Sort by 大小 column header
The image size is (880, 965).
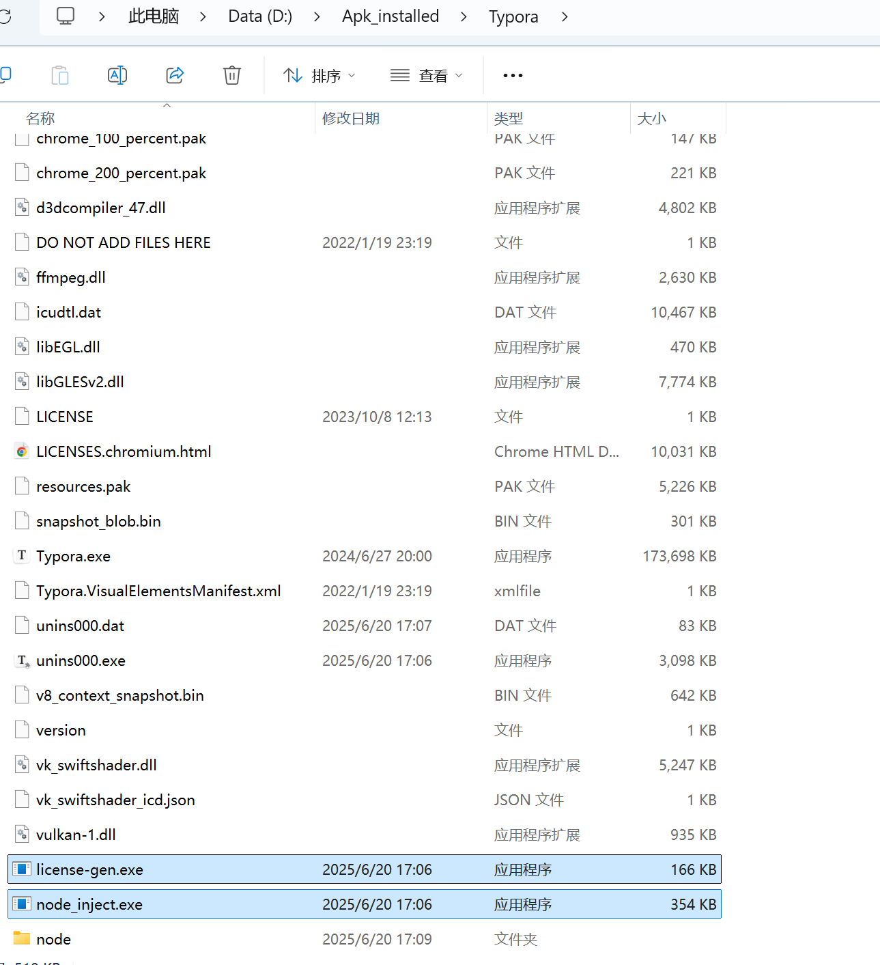click(651, 118)
